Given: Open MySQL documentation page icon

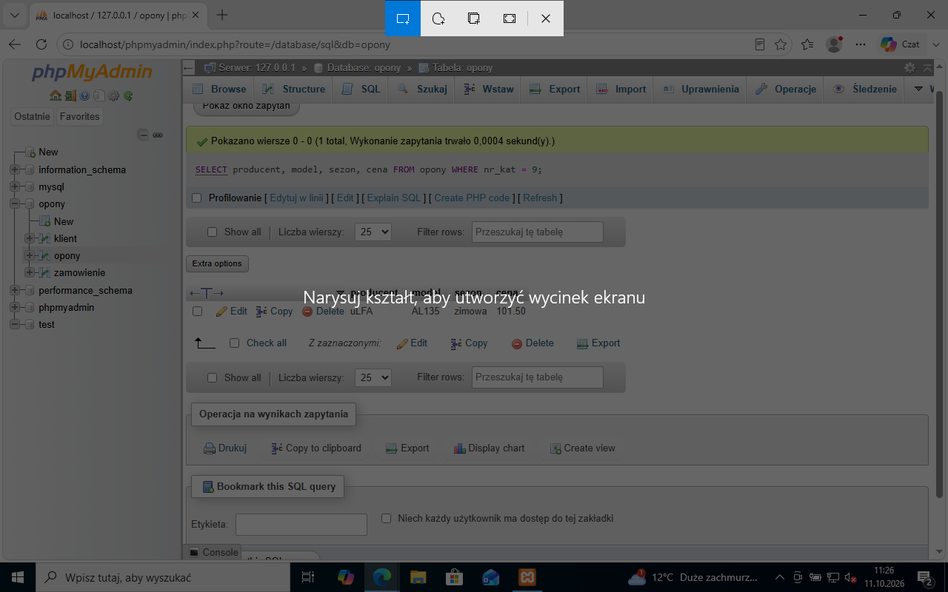Looking at the screenshot, I should (x=99, y=95).
